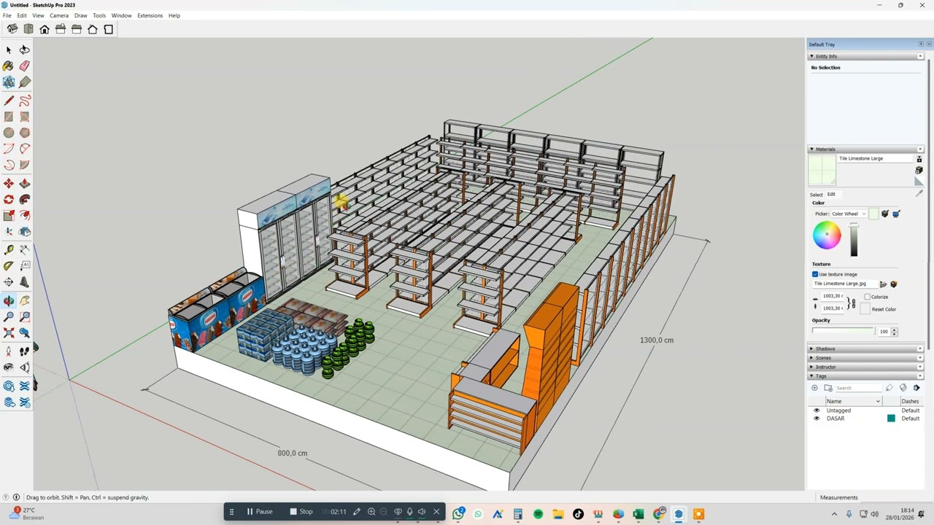Viewport: 934px width, 525px height.
Task: Choose the Zoom magnifier tool
Action: (9, 316)
